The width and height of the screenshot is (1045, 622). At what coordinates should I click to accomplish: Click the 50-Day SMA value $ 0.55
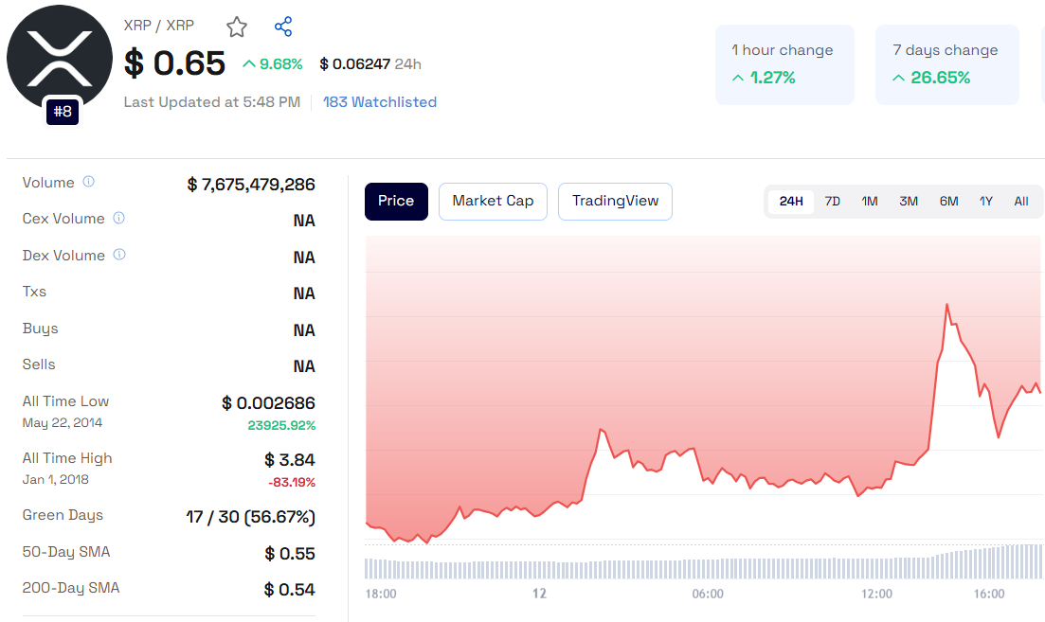point(289,554)
